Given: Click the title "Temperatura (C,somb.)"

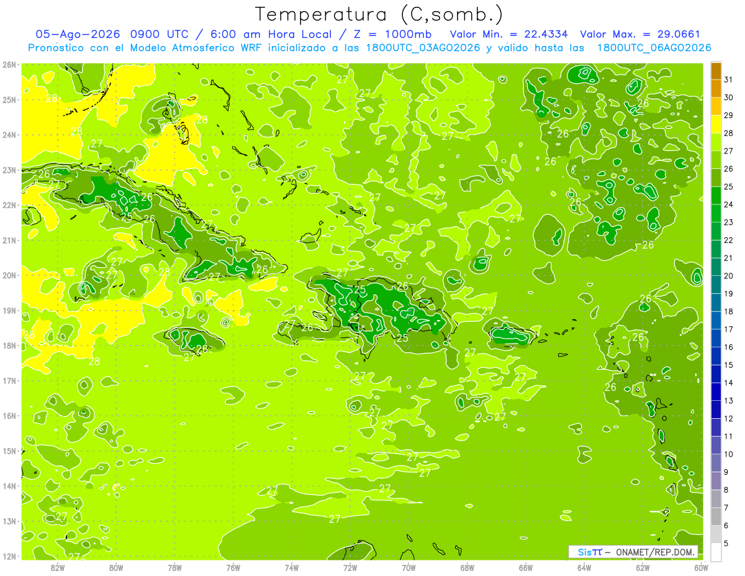Looking at the screenshot, I should [379, 14].
